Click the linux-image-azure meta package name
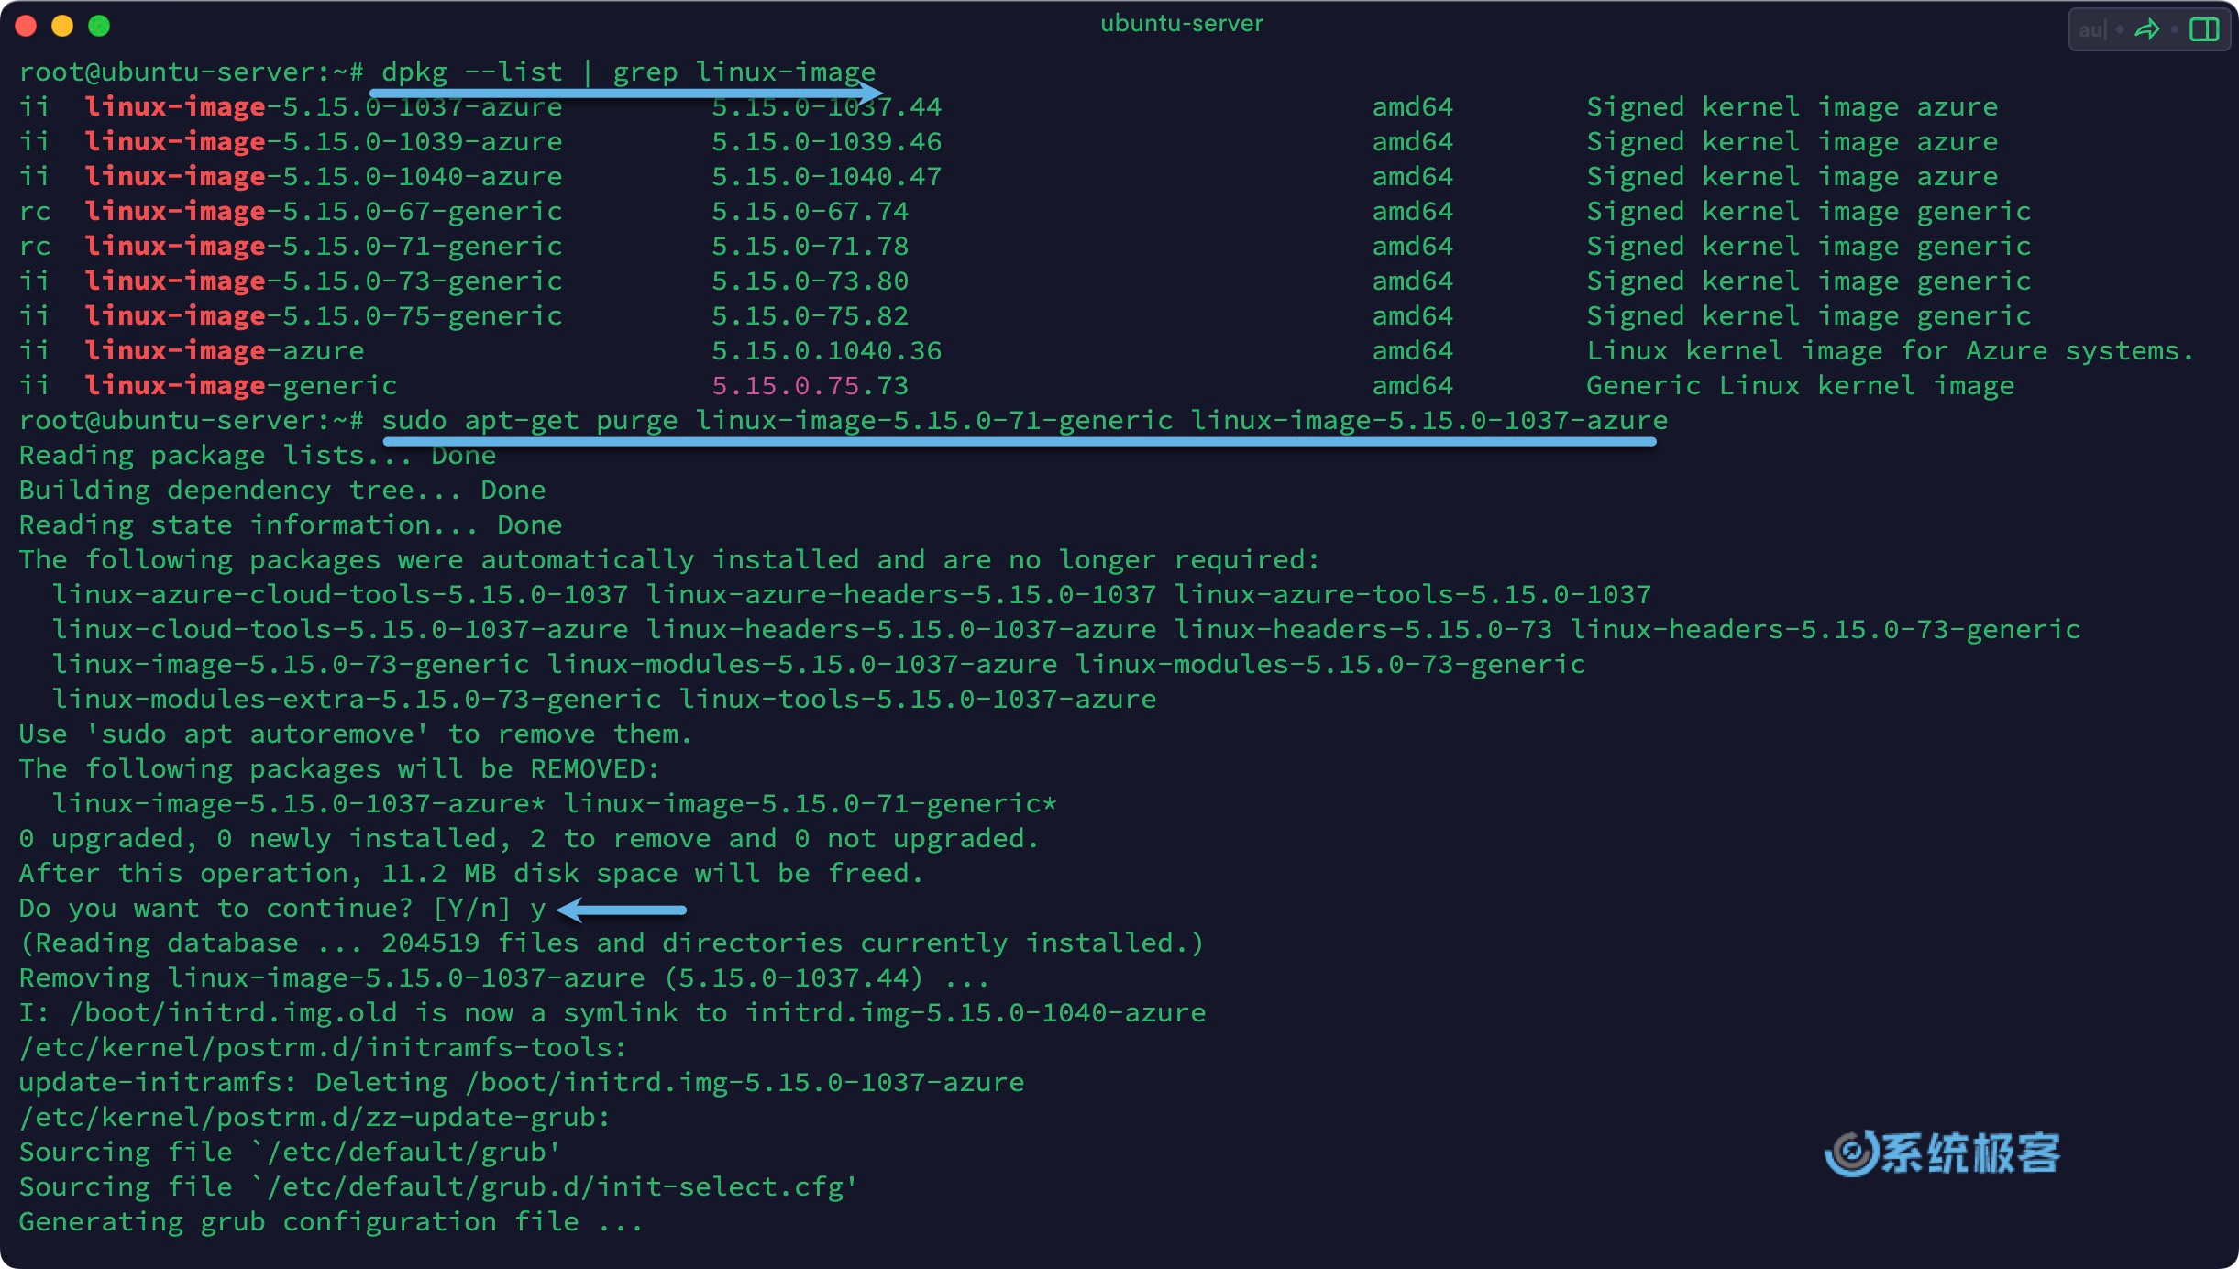The width and height of the screenshot is (2239, 1269). (225, 351)
